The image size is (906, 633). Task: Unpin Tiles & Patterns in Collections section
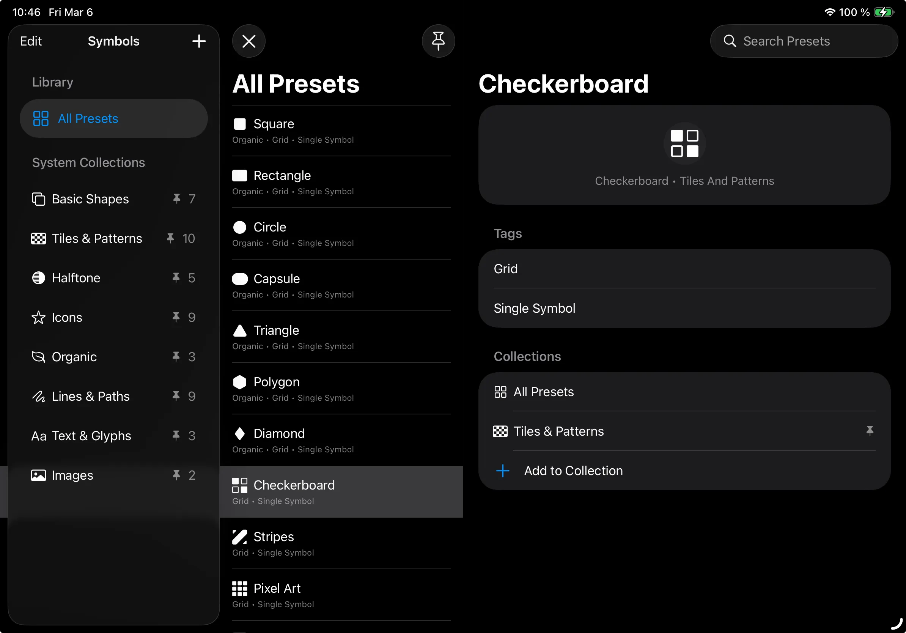[x=870, y=431]
